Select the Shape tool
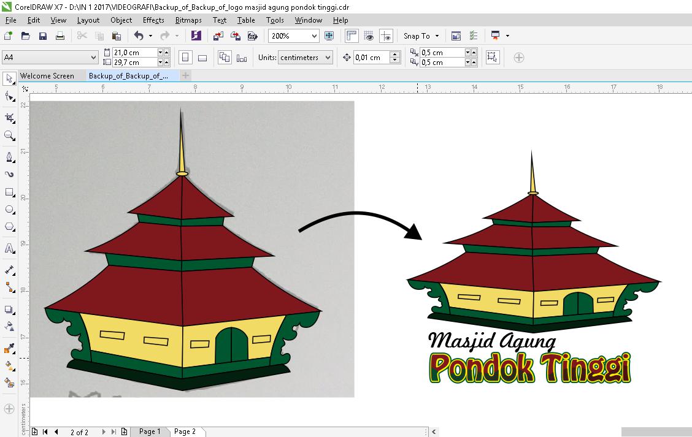 [x=9, y=96]
